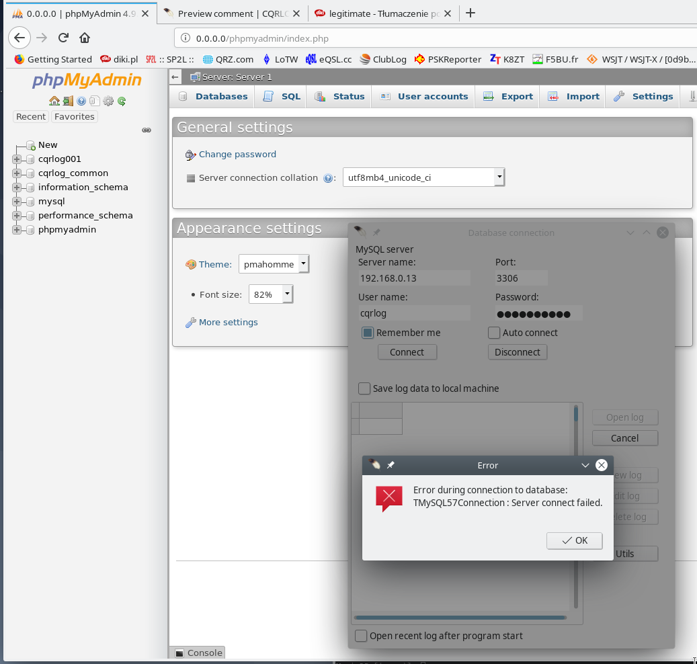Click the More settings wrench icon

pyautogui.click(x=191, y=323)
